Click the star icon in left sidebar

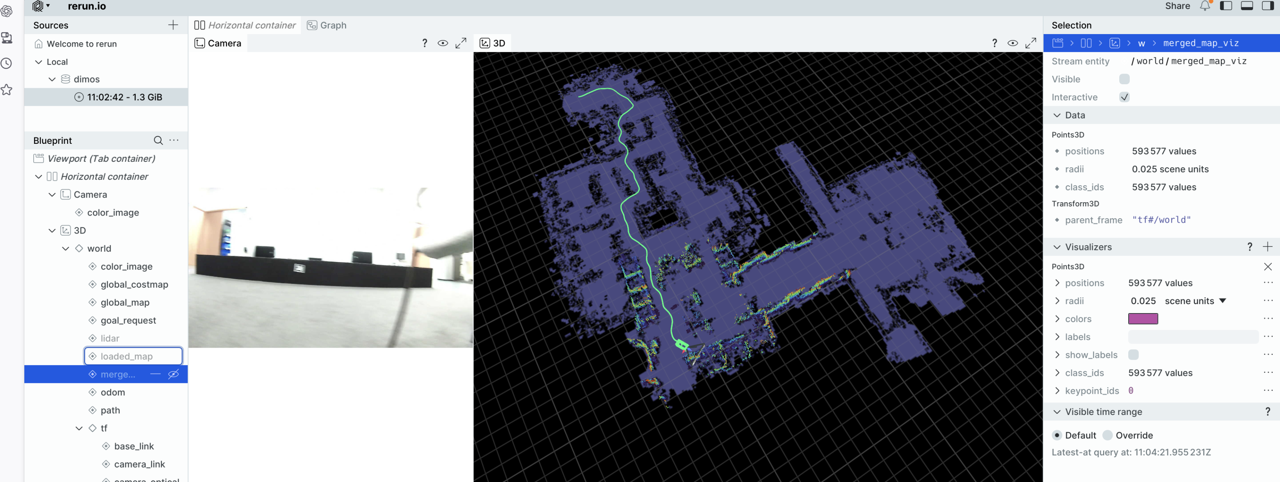point(7,90)
